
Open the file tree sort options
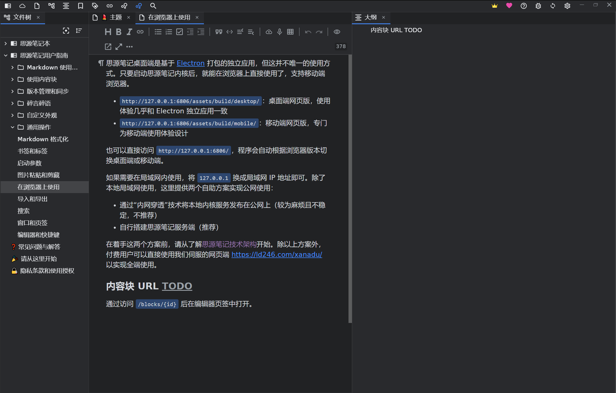(79, 31)
